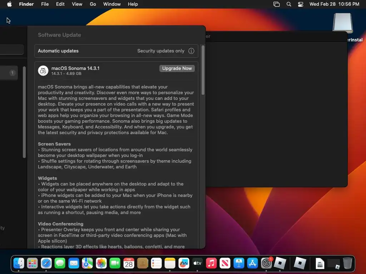Open the Trash in the Dock

[x=347, y=263]
